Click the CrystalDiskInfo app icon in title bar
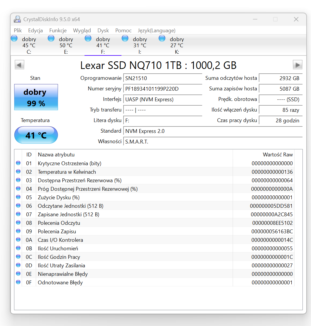311x326 pixels. pos(18,19)
